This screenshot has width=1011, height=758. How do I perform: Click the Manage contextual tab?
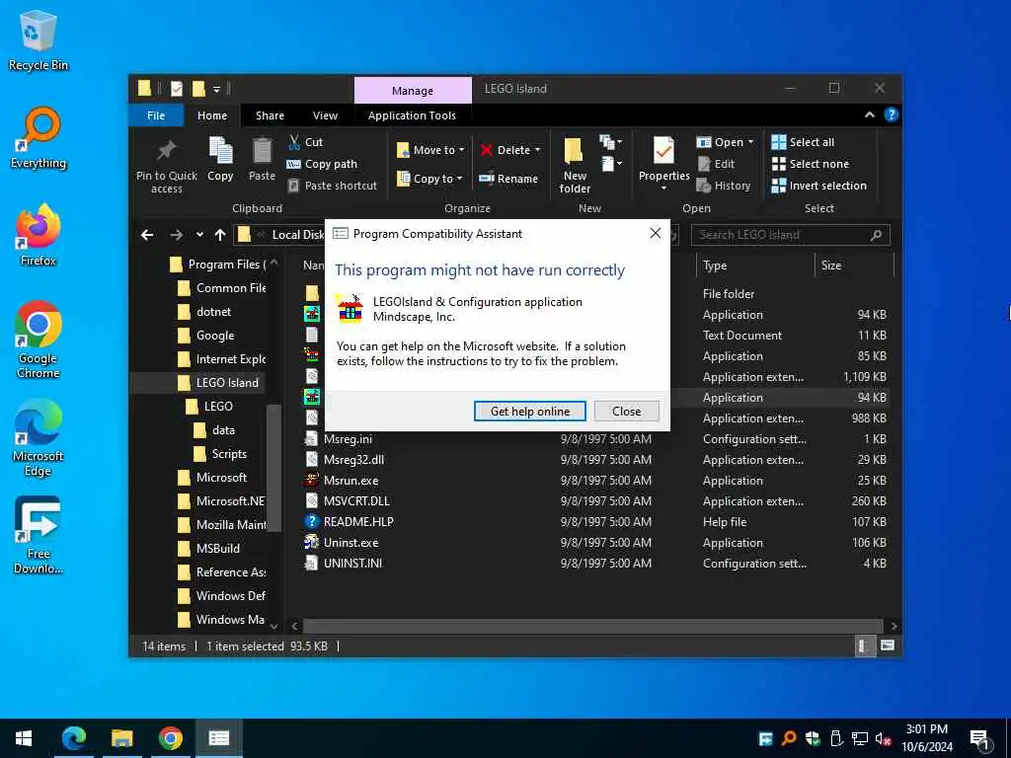click(413, 90)
